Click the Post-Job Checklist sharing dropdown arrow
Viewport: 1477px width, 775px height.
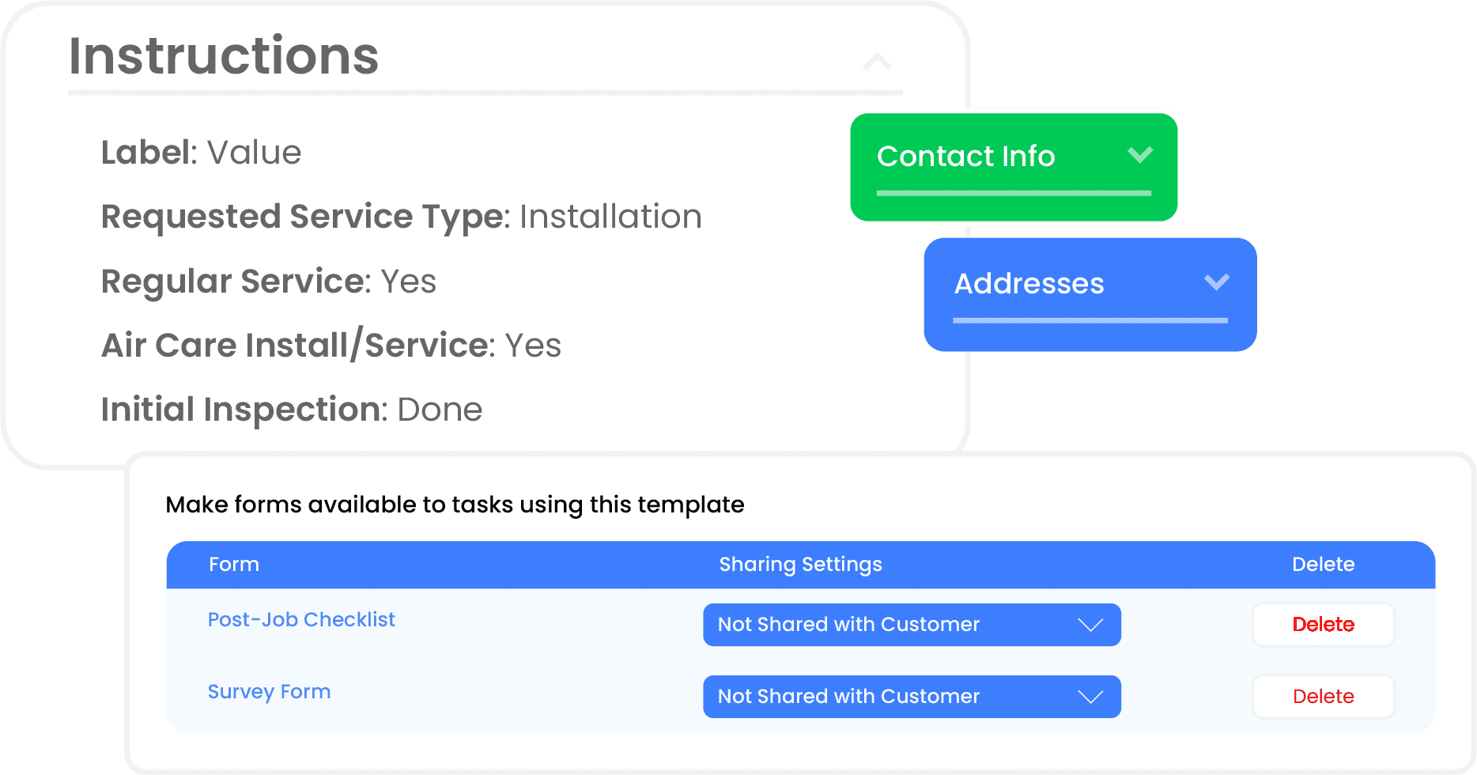click(x=1090, y=625)
